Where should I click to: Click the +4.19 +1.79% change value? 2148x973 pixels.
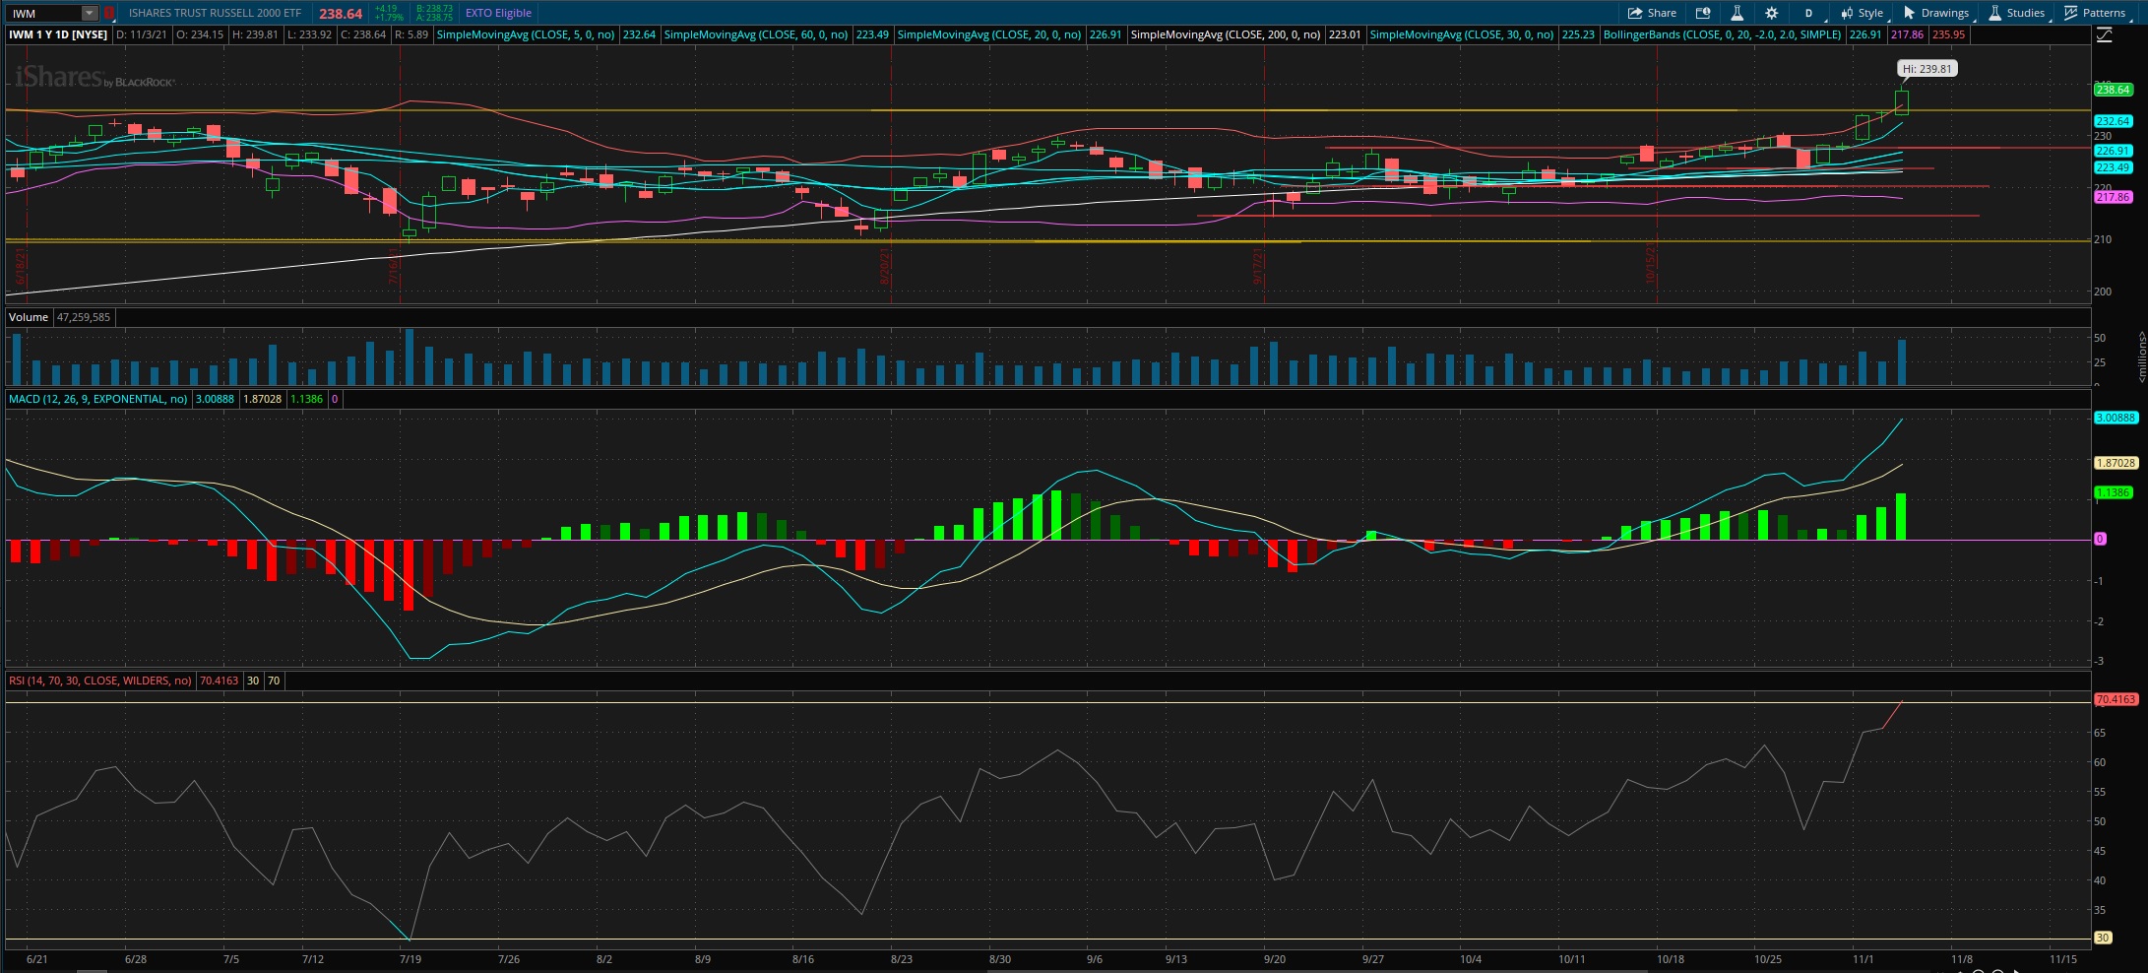pyautogui.click(x=389, y=13)
